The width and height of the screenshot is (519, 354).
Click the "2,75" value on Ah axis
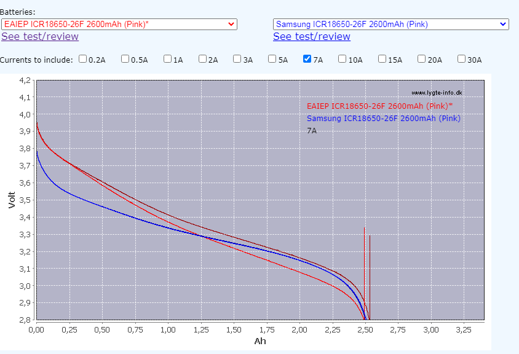tap(398, 330)
